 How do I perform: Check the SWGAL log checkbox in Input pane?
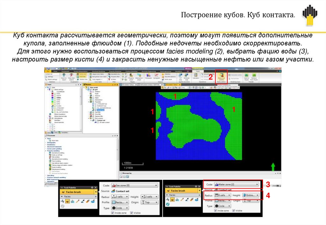tap(55, 98)
